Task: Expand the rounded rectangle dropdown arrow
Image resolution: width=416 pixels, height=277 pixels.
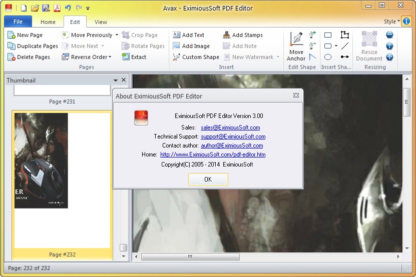Action: [x=336, y=46]
